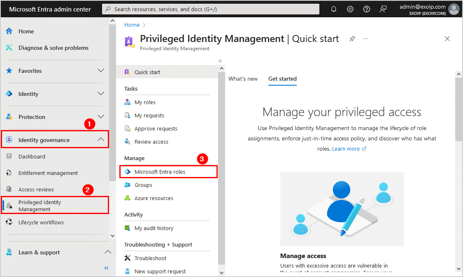
Task: Collapse the Identity governance section
Action: pos(100,140)
